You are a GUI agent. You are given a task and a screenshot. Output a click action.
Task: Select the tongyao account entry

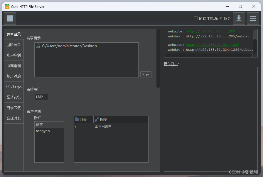click(43, 131)
